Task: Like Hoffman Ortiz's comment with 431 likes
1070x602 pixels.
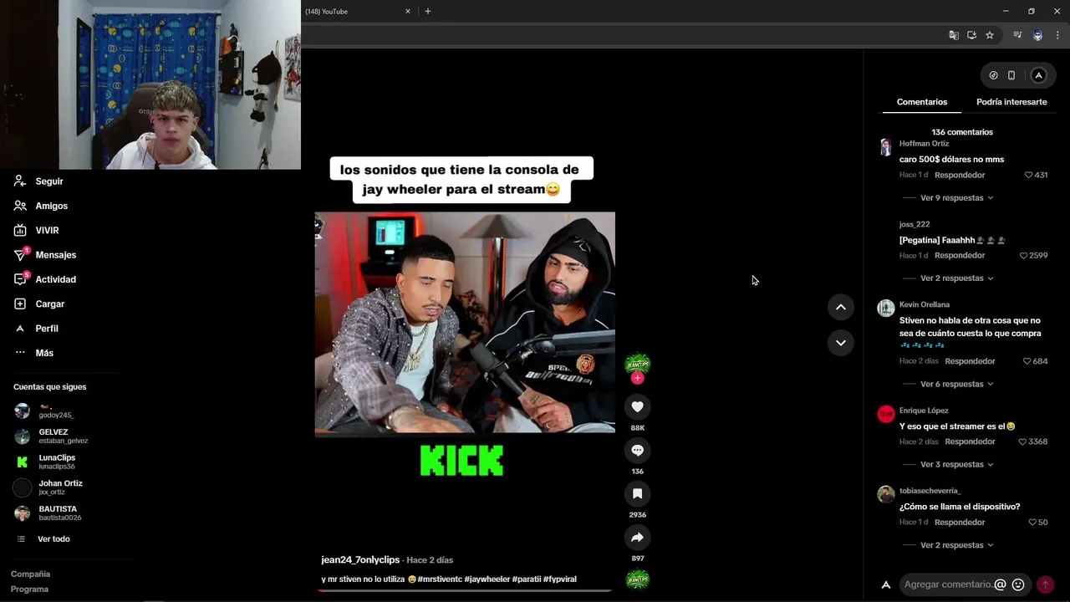Action: pyautogui.click(x=1028, y=175)
